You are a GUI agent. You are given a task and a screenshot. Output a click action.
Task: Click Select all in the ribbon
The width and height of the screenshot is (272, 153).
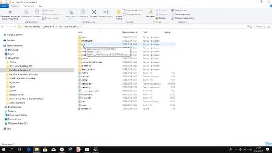pos(179,11)
